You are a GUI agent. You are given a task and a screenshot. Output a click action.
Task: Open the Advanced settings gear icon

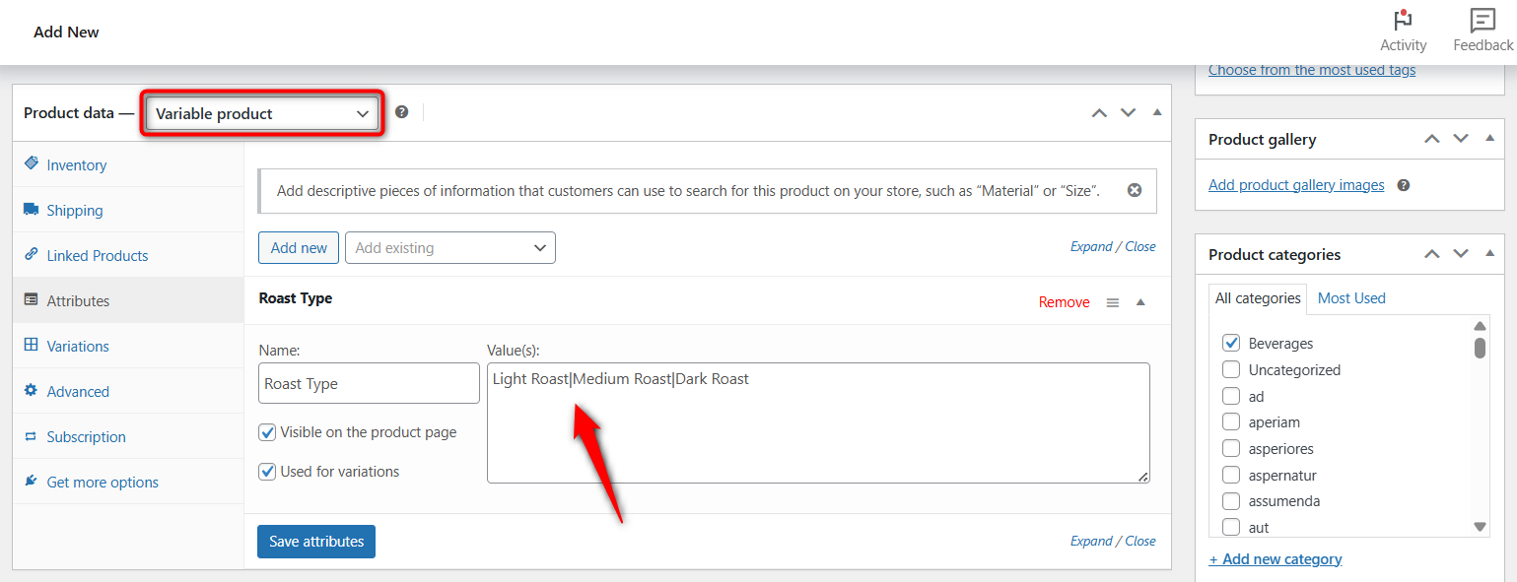[32, 391]
